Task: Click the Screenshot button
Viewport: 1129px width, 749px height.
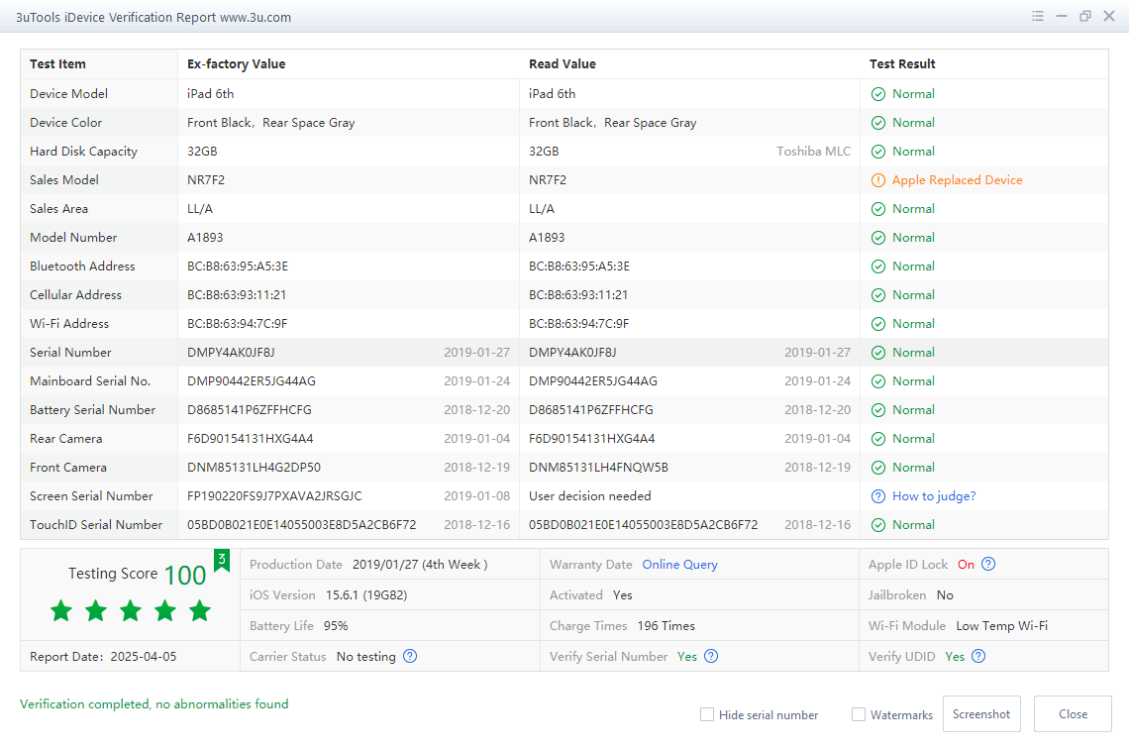Action: pyautogui.click(x=981, y=714)
